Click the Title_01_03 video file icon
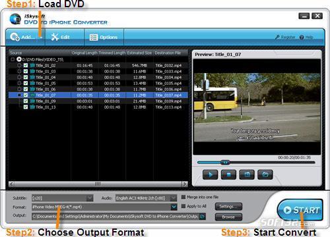The height and width of the screenshot is (237, 330). 32,71
